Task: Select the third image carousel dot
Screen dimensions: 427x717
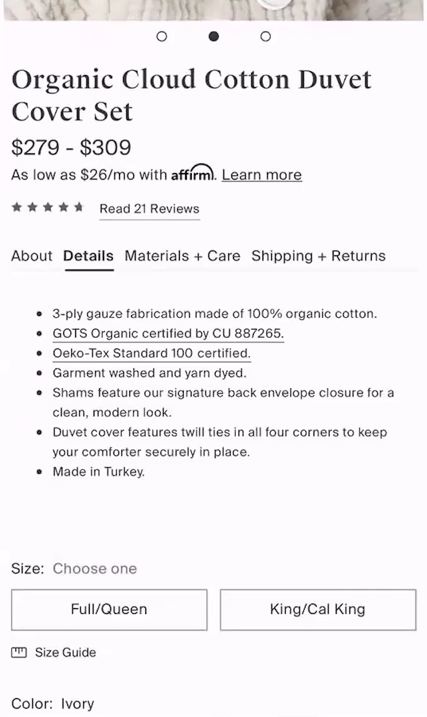Action: (x=265, y=36)
